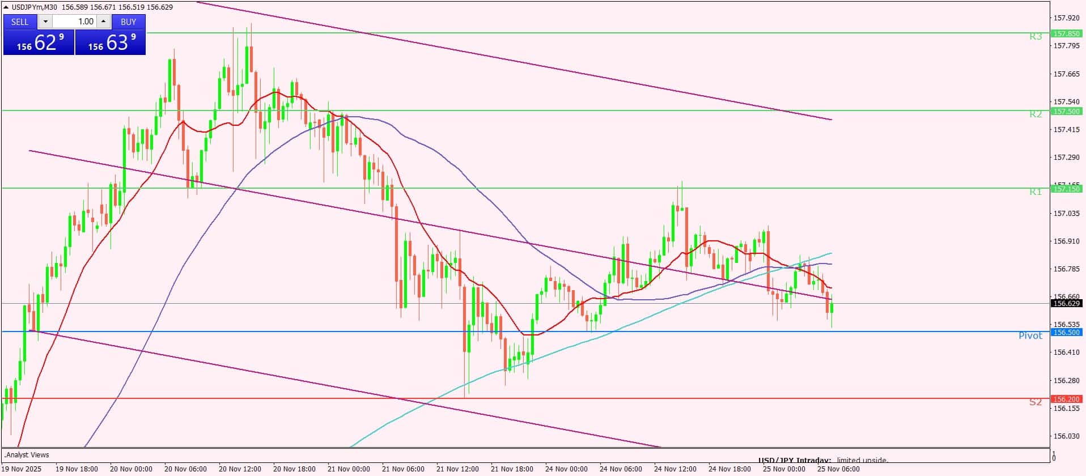Click the 19 Nov 18:00 time label

click(x=77, y=469)
